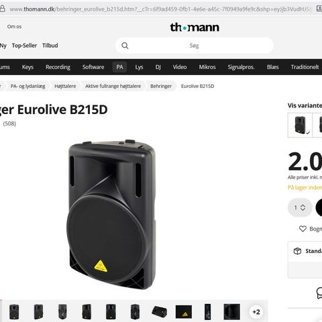Open the Software category menu
The height and width of the screenshot is (322, 322).
click(x=93, y=67)
